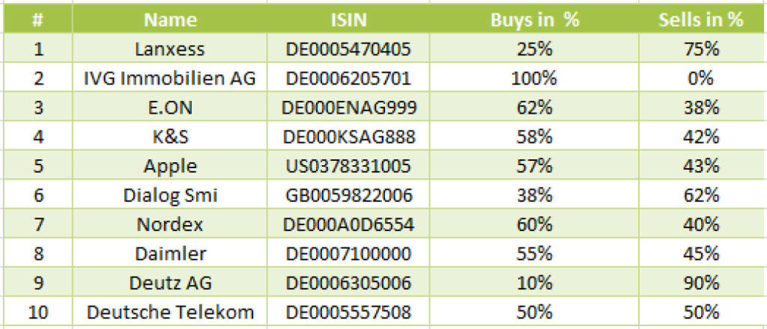Click the Daimler name cell
This screenshot has width=767, height=329.
170,253
